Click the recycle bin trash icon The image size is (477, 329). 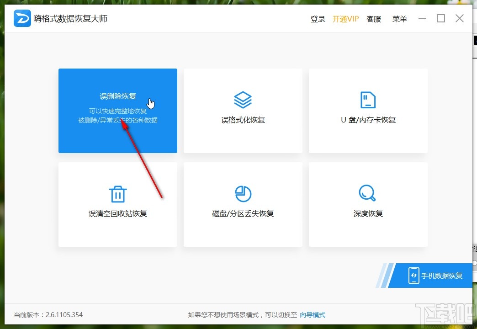click(118, 194)
